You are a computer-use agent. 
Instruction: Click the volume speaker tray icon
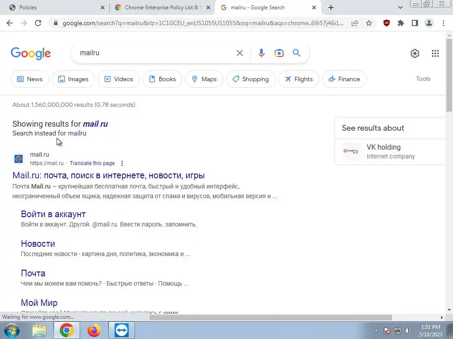tap(408, 331)
